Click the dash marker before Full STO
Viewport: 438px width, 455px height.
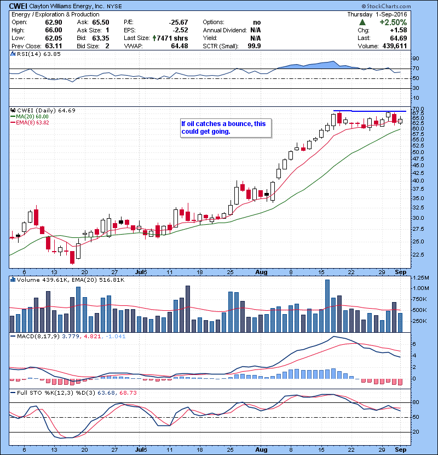coord(13,393)
